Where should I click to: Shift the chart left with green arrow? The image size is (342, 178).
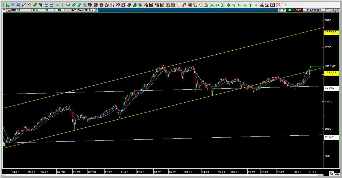point(239,5)
